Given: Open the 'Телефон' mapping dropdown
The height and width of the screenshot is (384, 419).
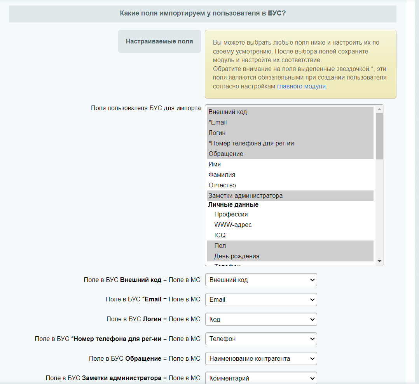Looking at the screenshot, I should (x=261, y=339).
